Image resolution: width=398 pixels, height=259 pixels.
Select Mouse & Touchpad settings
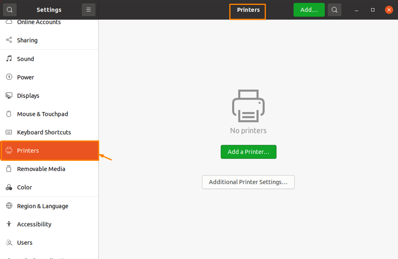pos(42,114)
